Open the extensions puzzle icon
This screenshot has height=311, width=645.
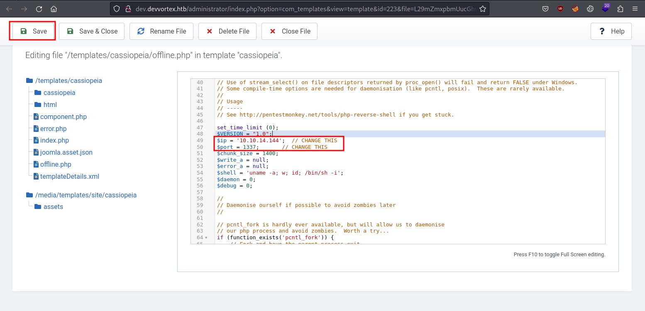[620, 9]
